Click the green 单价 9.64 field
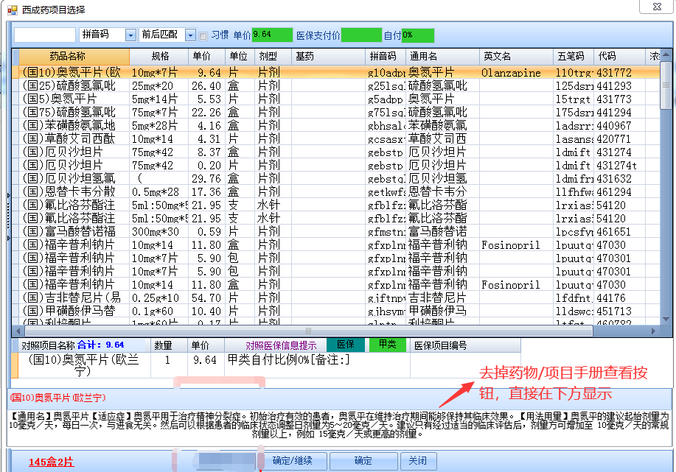This screenshot has height=472, width=676. tap(272, 35)
